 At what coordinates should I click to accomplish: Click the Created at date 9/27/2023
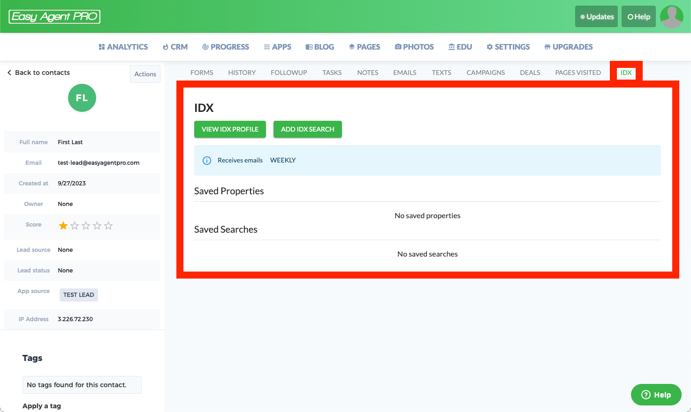[72, 184]
